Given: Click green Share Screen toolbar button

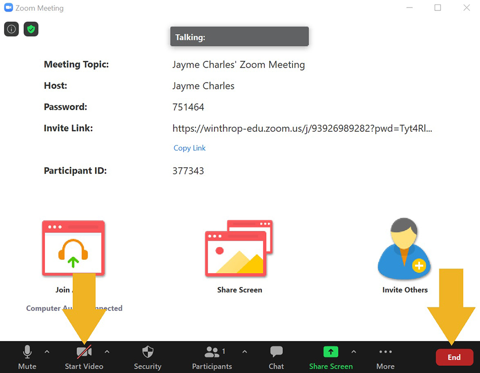Looking at the screenshot, I should tap(330, 357).
